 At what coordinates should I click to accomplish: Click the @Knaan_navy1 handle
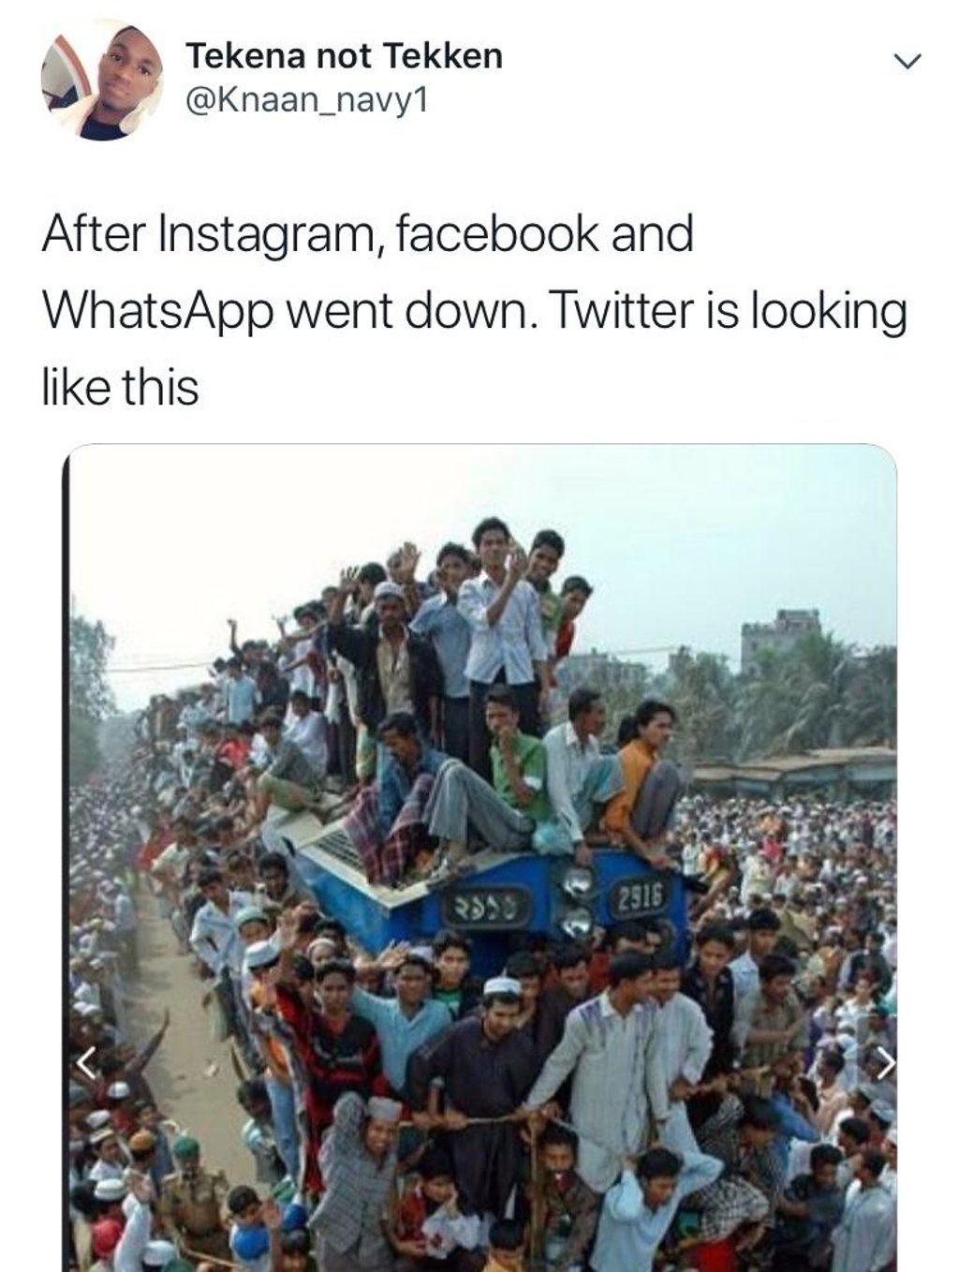(x=308, y=99)
